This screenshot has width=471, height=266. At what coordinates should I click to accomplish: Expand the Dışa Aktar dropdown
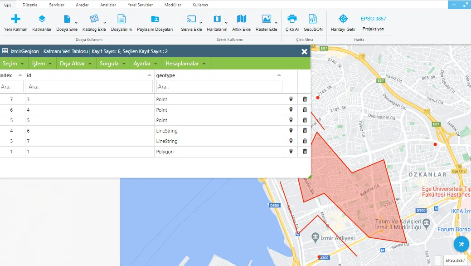(x=76, y=64)
